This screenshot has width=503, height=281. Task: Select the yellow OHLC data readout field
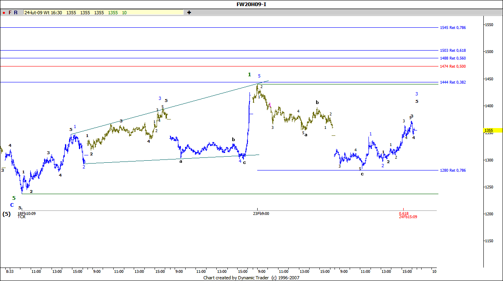103,13
